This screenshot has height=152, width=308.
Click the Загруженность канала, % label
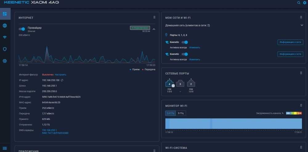click(x=270, y=113)
